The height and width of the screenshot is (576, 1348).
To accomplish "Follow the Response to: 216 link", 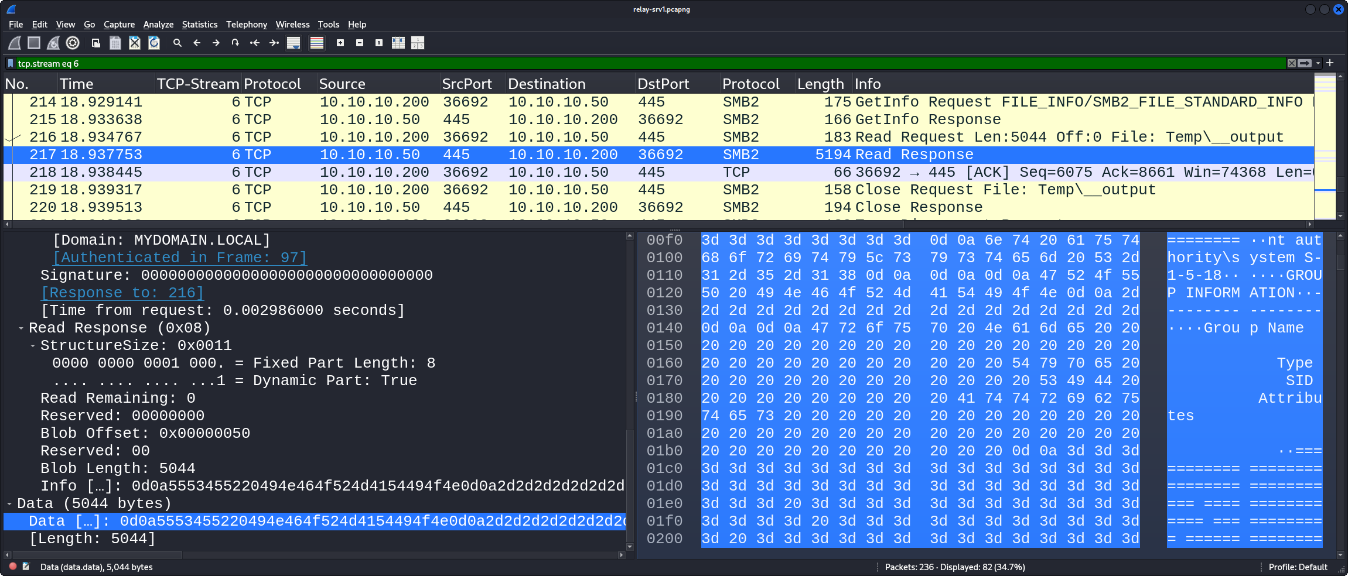I will (122, 293).
